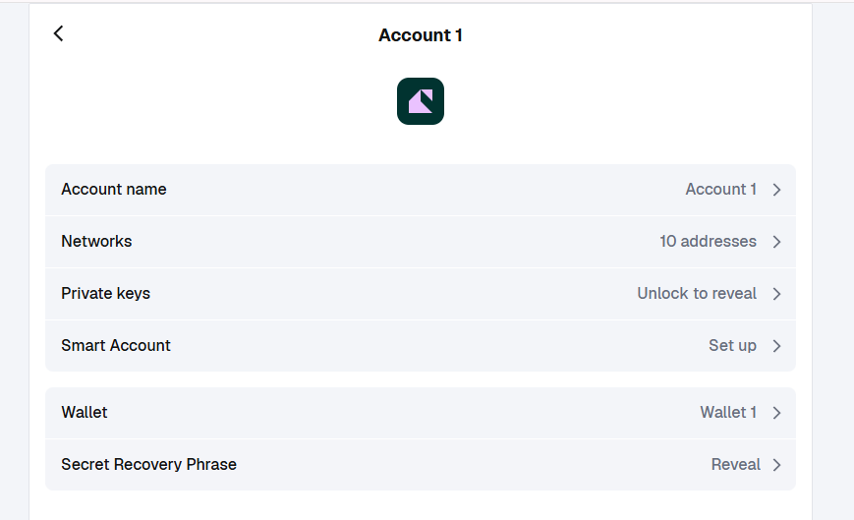Image resolution: width=854 pixels, height=520 pixels.
Task: Click Set up for Smart Account
Action: [x=732, y=346]
